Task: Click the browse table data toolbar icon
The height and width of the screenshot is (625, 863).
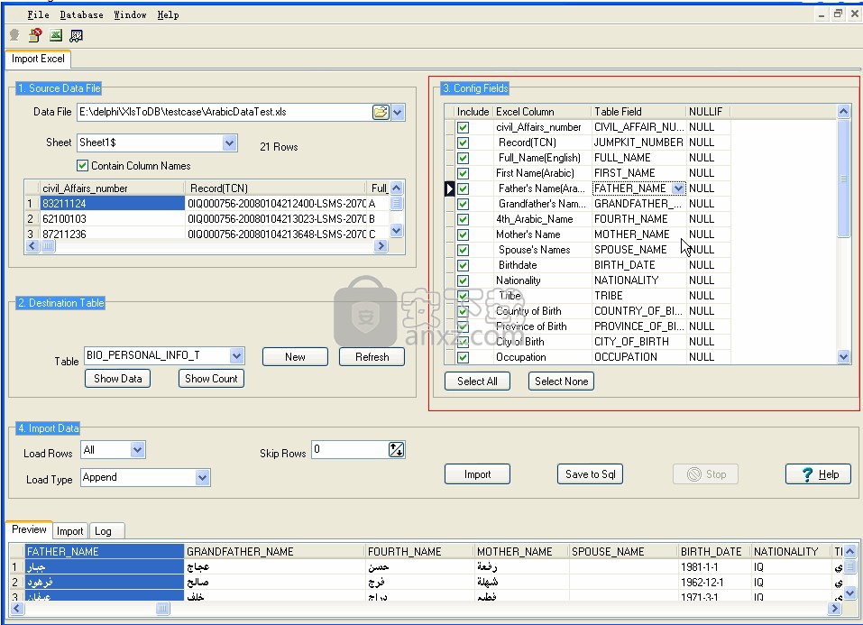Action: 76,36
